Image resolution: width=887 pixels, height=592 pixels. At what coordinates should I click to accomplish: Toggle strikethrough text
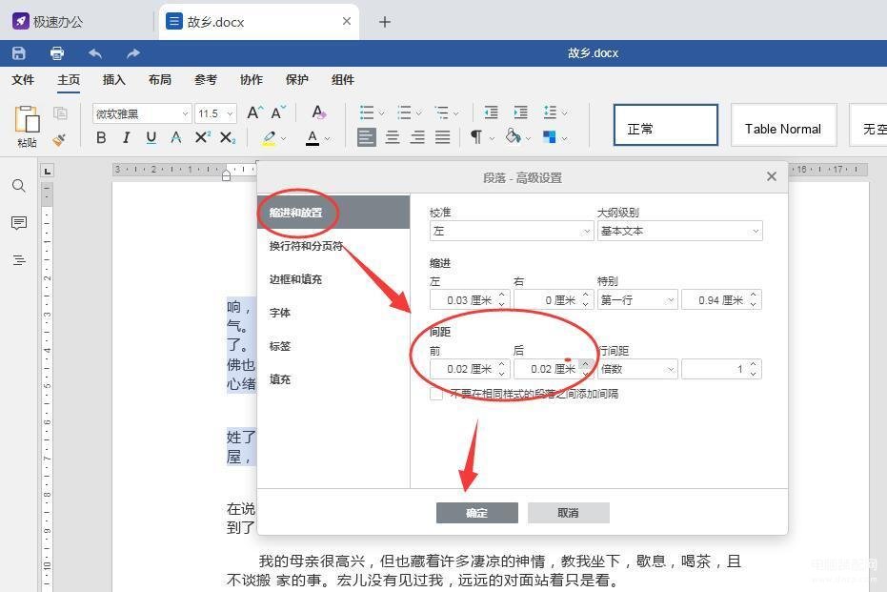click(176, 137)
